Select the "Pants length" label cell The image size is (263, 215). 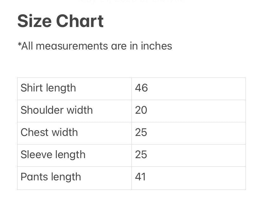pyautogui.click(x=51, y=177)
